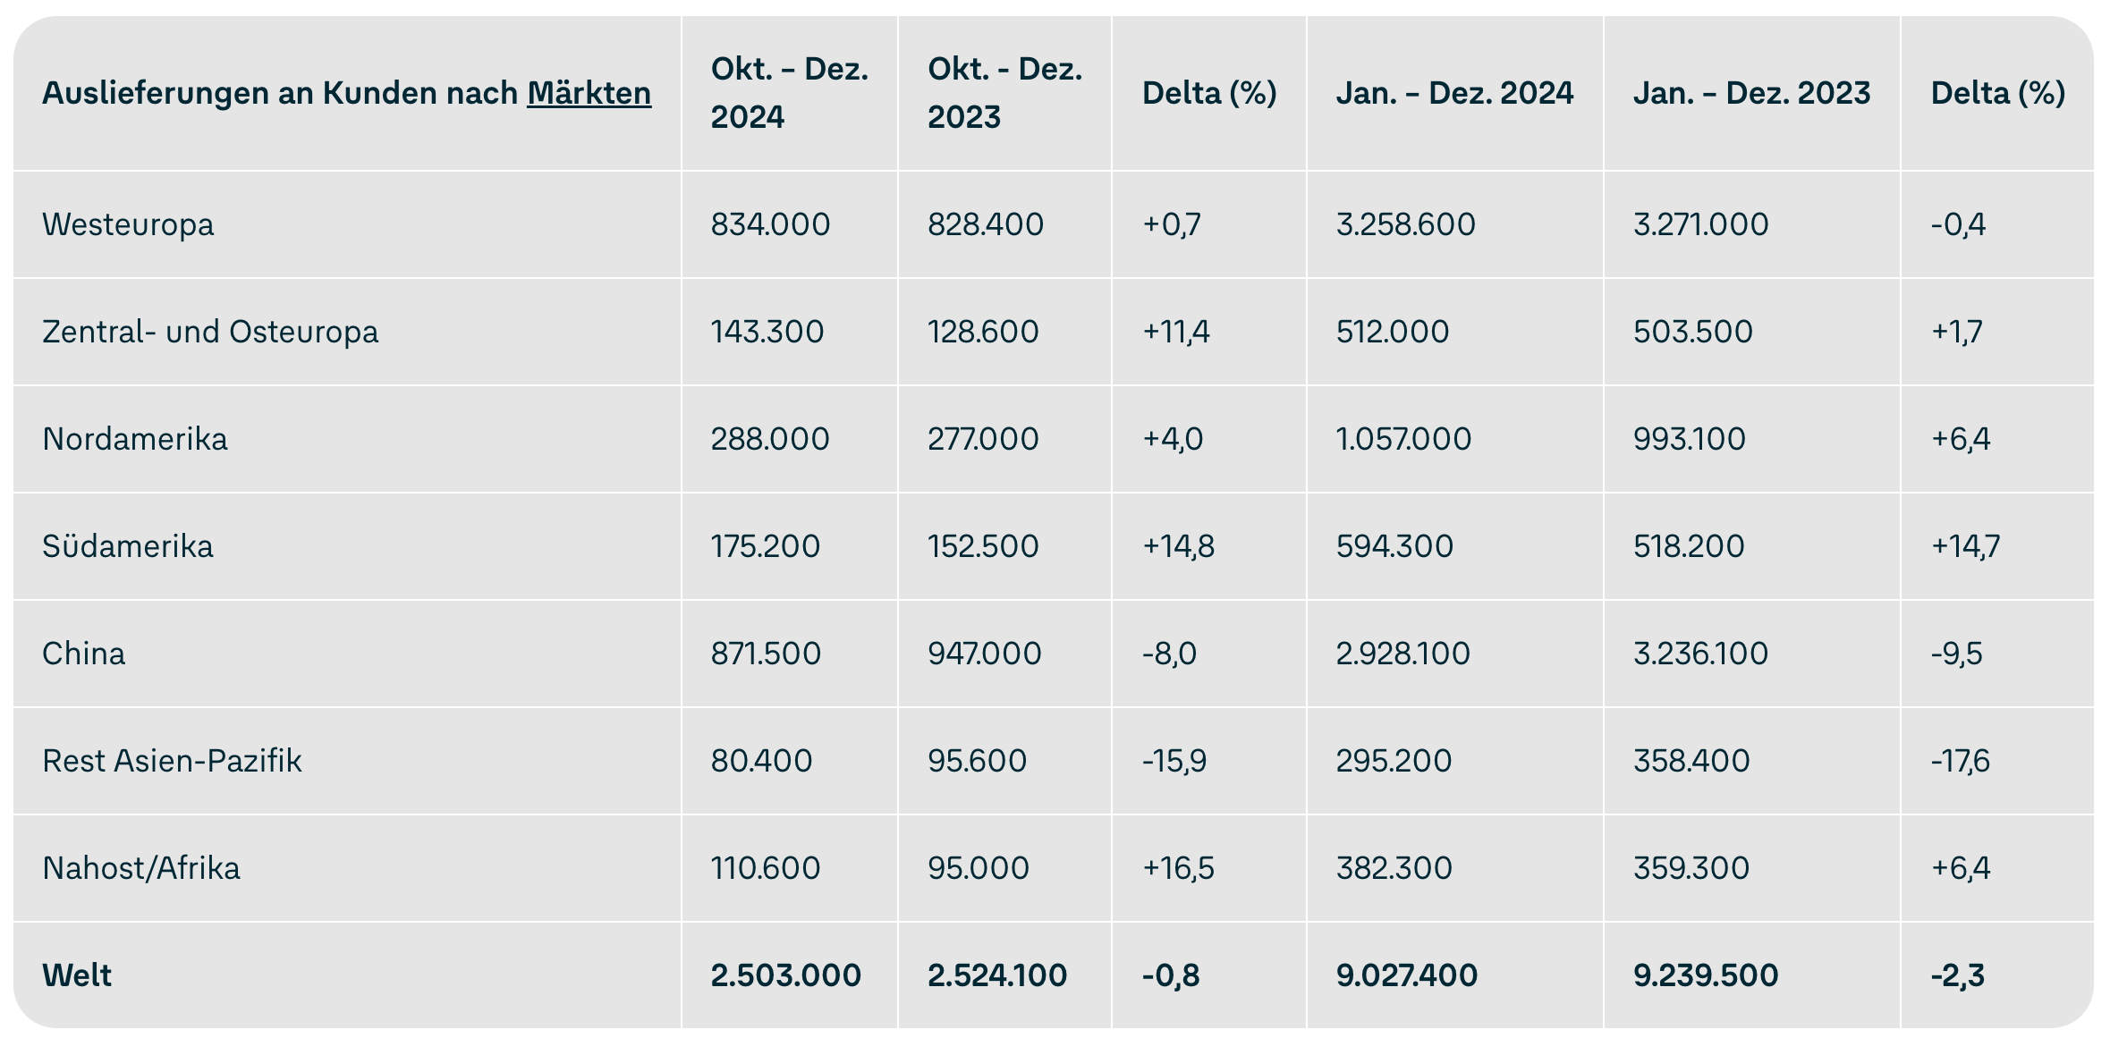This screenshot has width=2110, height=1055.
Task: Select the bold Welt total row label
Action: point(77,975)
